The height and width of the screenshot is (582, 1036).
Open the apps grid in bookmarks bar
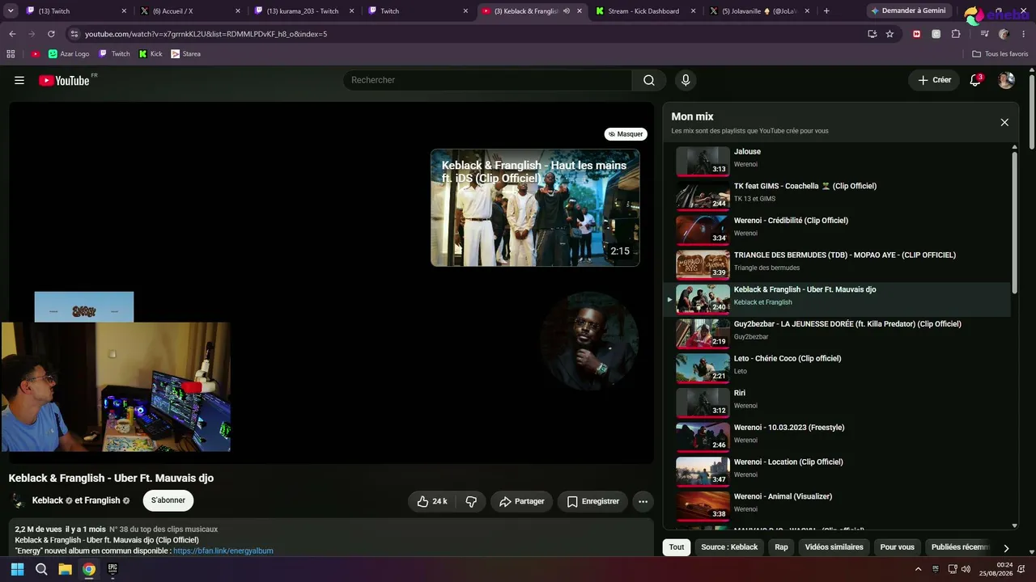[11, 54]
